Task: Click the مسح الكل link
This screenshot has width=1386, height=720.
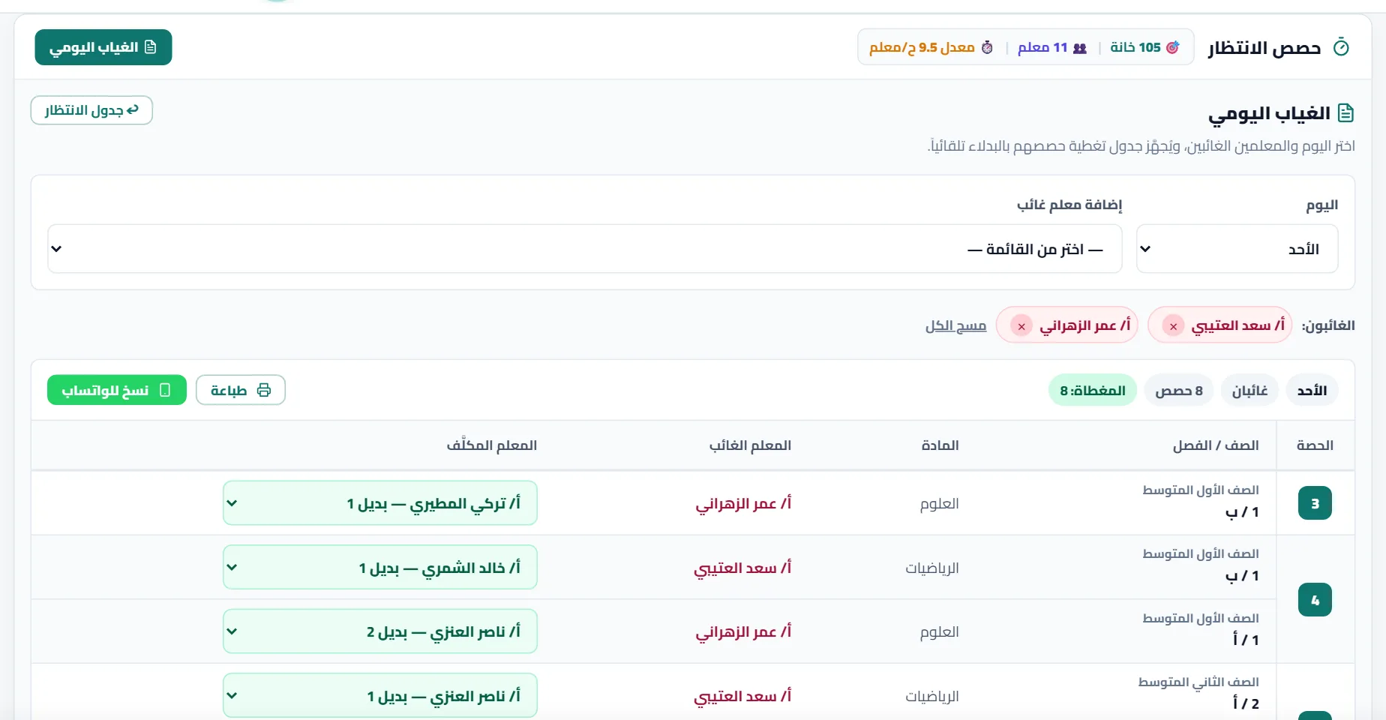Action: point(955,325)
